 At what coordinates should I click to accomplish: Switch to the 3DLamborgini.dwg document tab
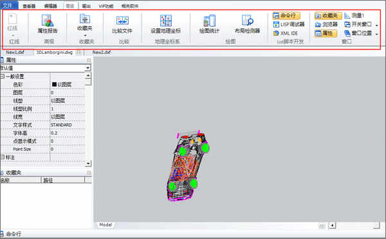(55, 53)
